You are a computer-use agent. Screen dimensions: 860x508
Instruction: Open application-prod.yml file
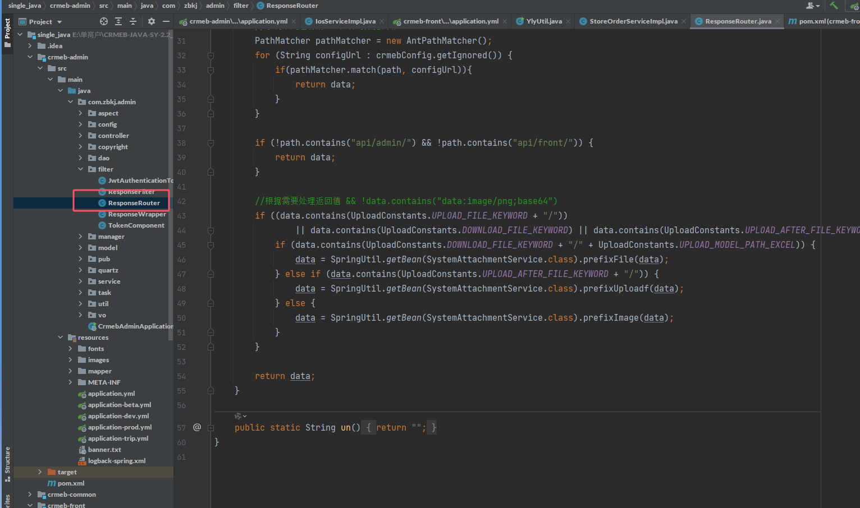pos(115,427)
